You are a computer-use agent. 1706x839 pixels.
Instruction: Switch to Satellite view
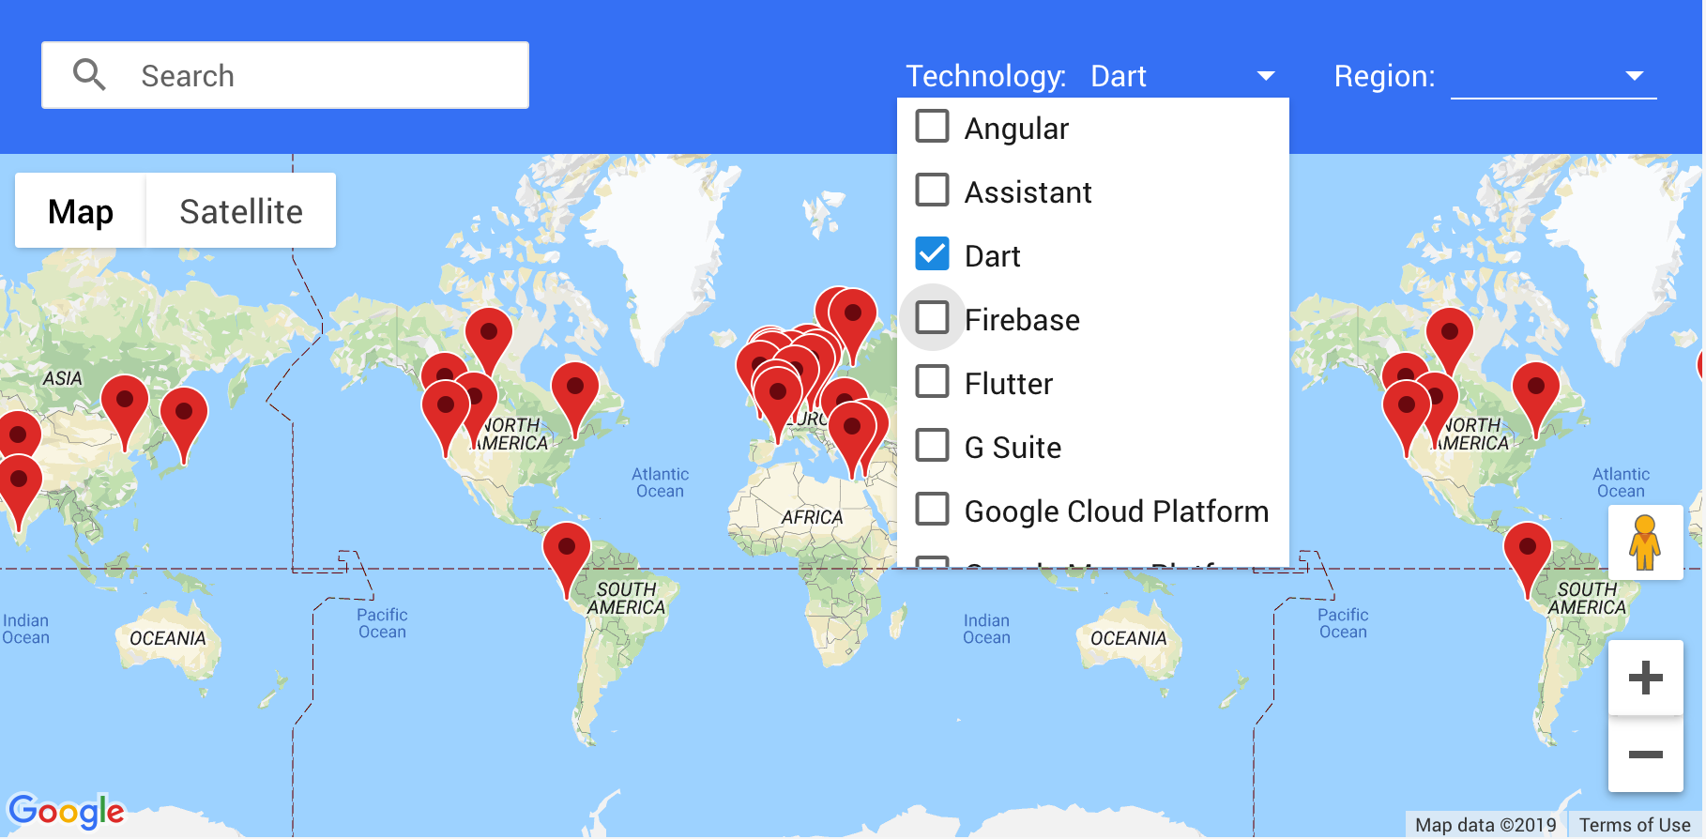pos(241,210)
